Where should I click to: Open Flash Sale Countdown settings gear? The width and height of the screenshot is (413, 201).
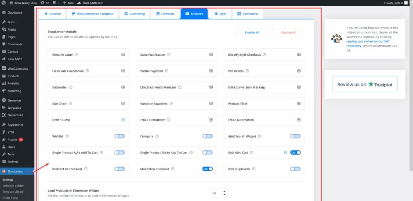coord(123,71)
